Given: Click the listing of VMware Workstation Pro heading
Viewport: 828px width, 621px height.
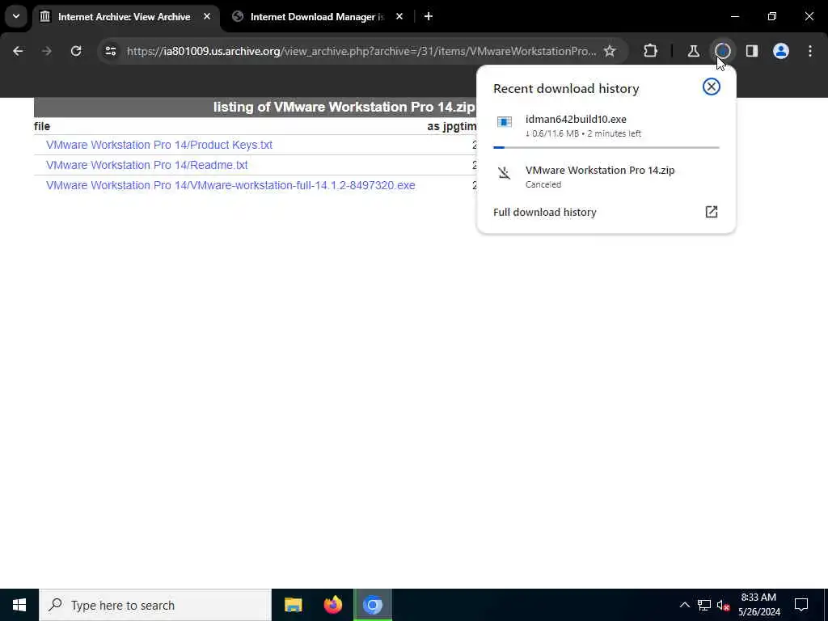Looking at the screenshot, I should tap(344, 108).
